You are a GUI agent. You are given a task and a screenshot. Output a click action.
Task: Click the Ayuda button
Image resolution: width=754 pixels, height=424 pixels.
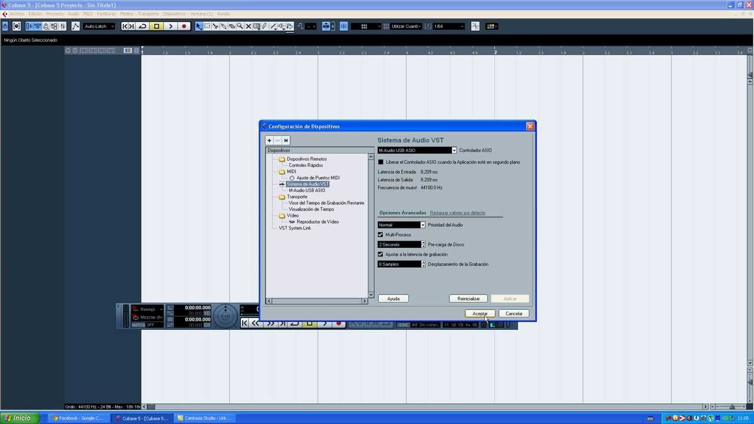point(393,299)
